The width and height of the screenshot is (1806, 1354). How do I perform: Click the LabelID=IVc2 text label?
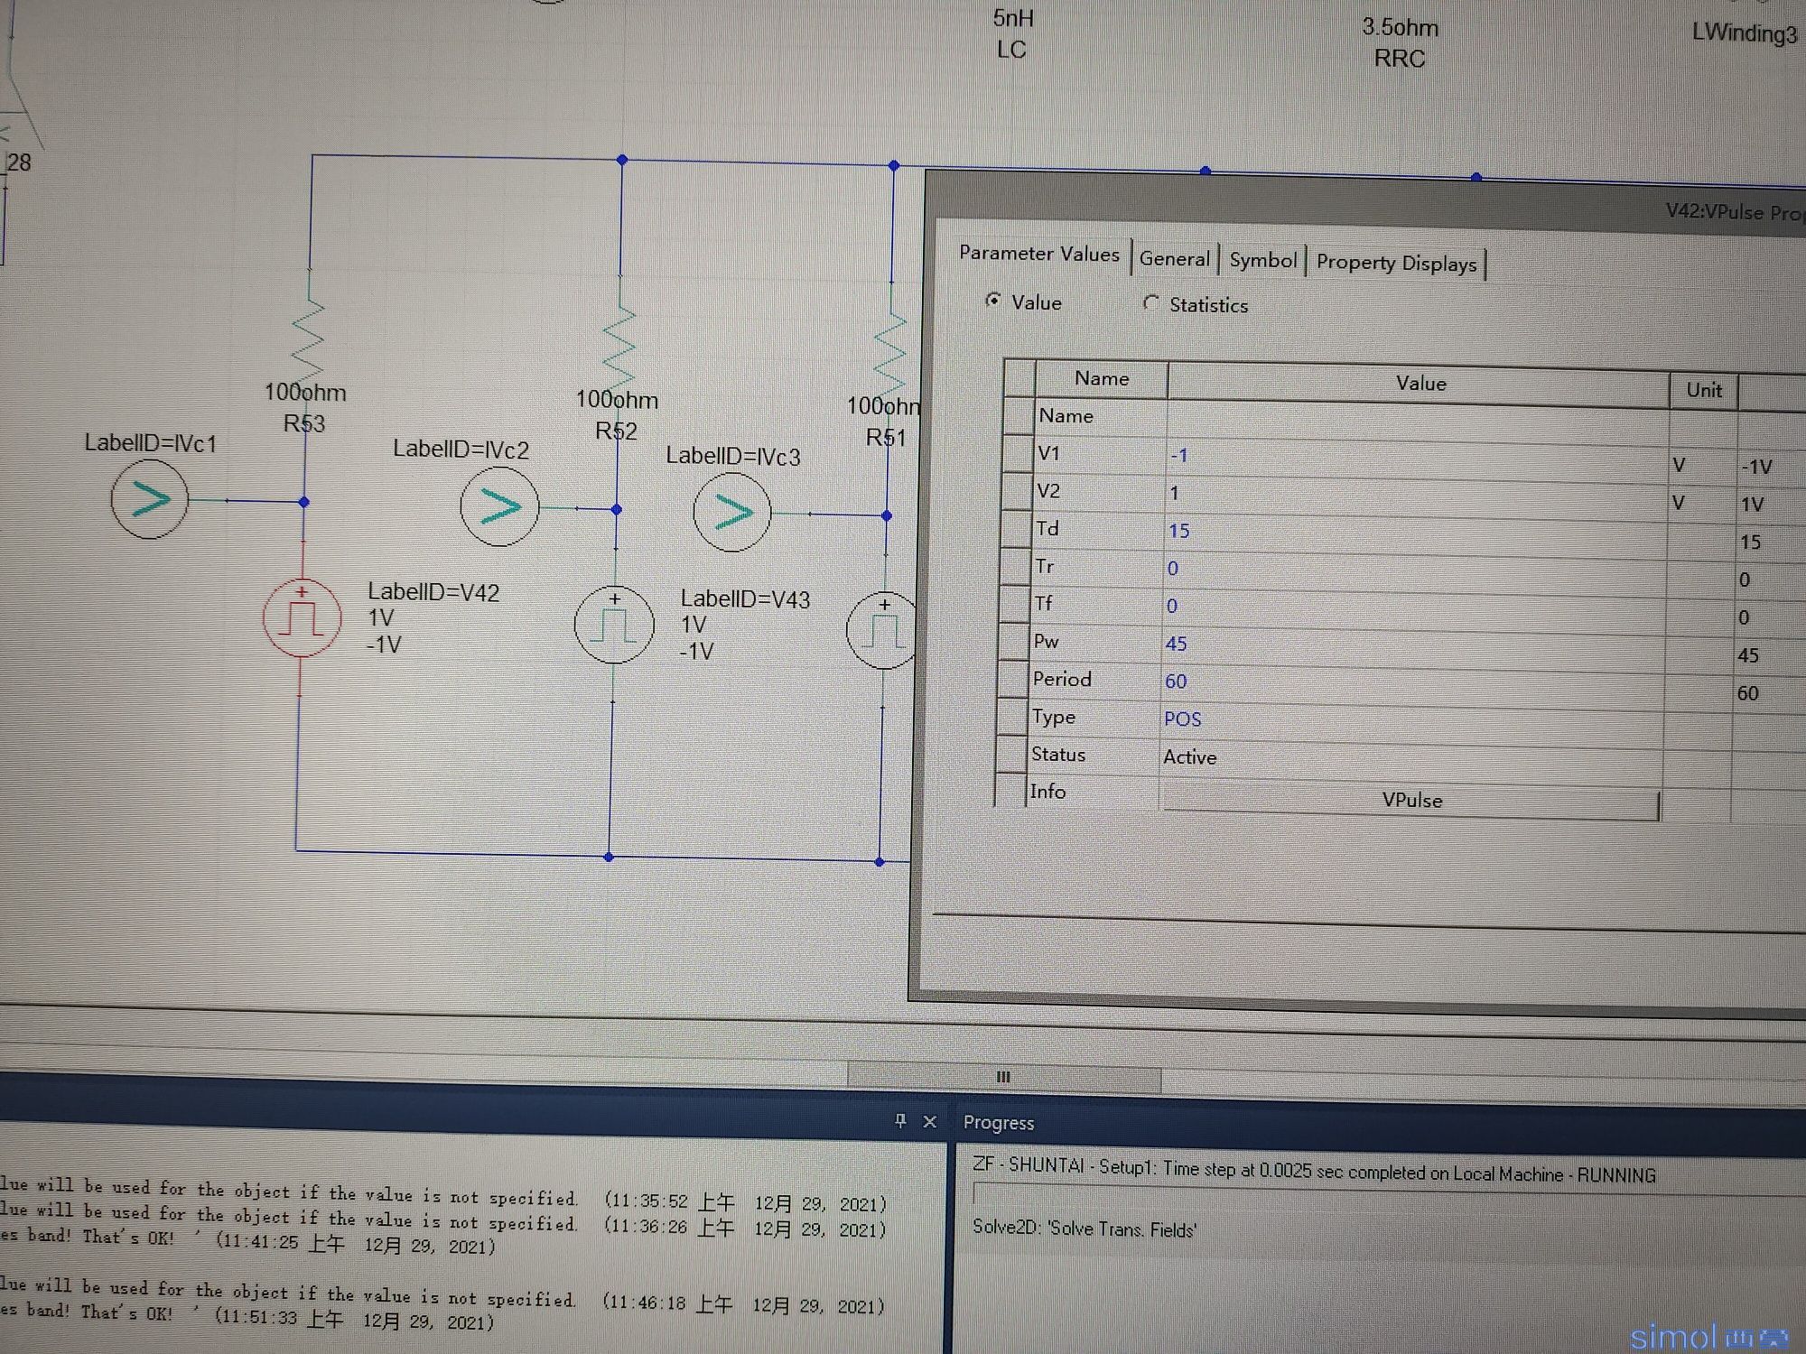461,450
